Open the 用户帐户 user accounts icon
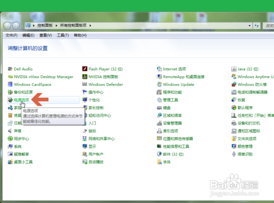 pyautogui.click(x=85, y=154)
